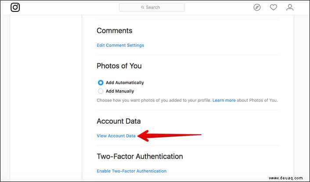Follow the Learn more link

tap(224, 100)
